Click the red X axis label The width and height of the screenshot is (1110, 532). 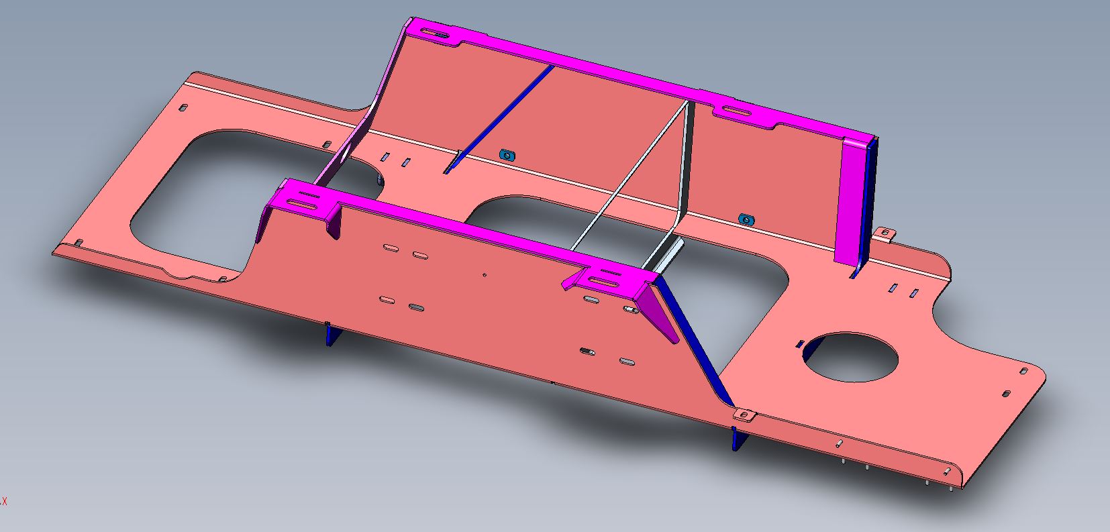pos(4,501)
